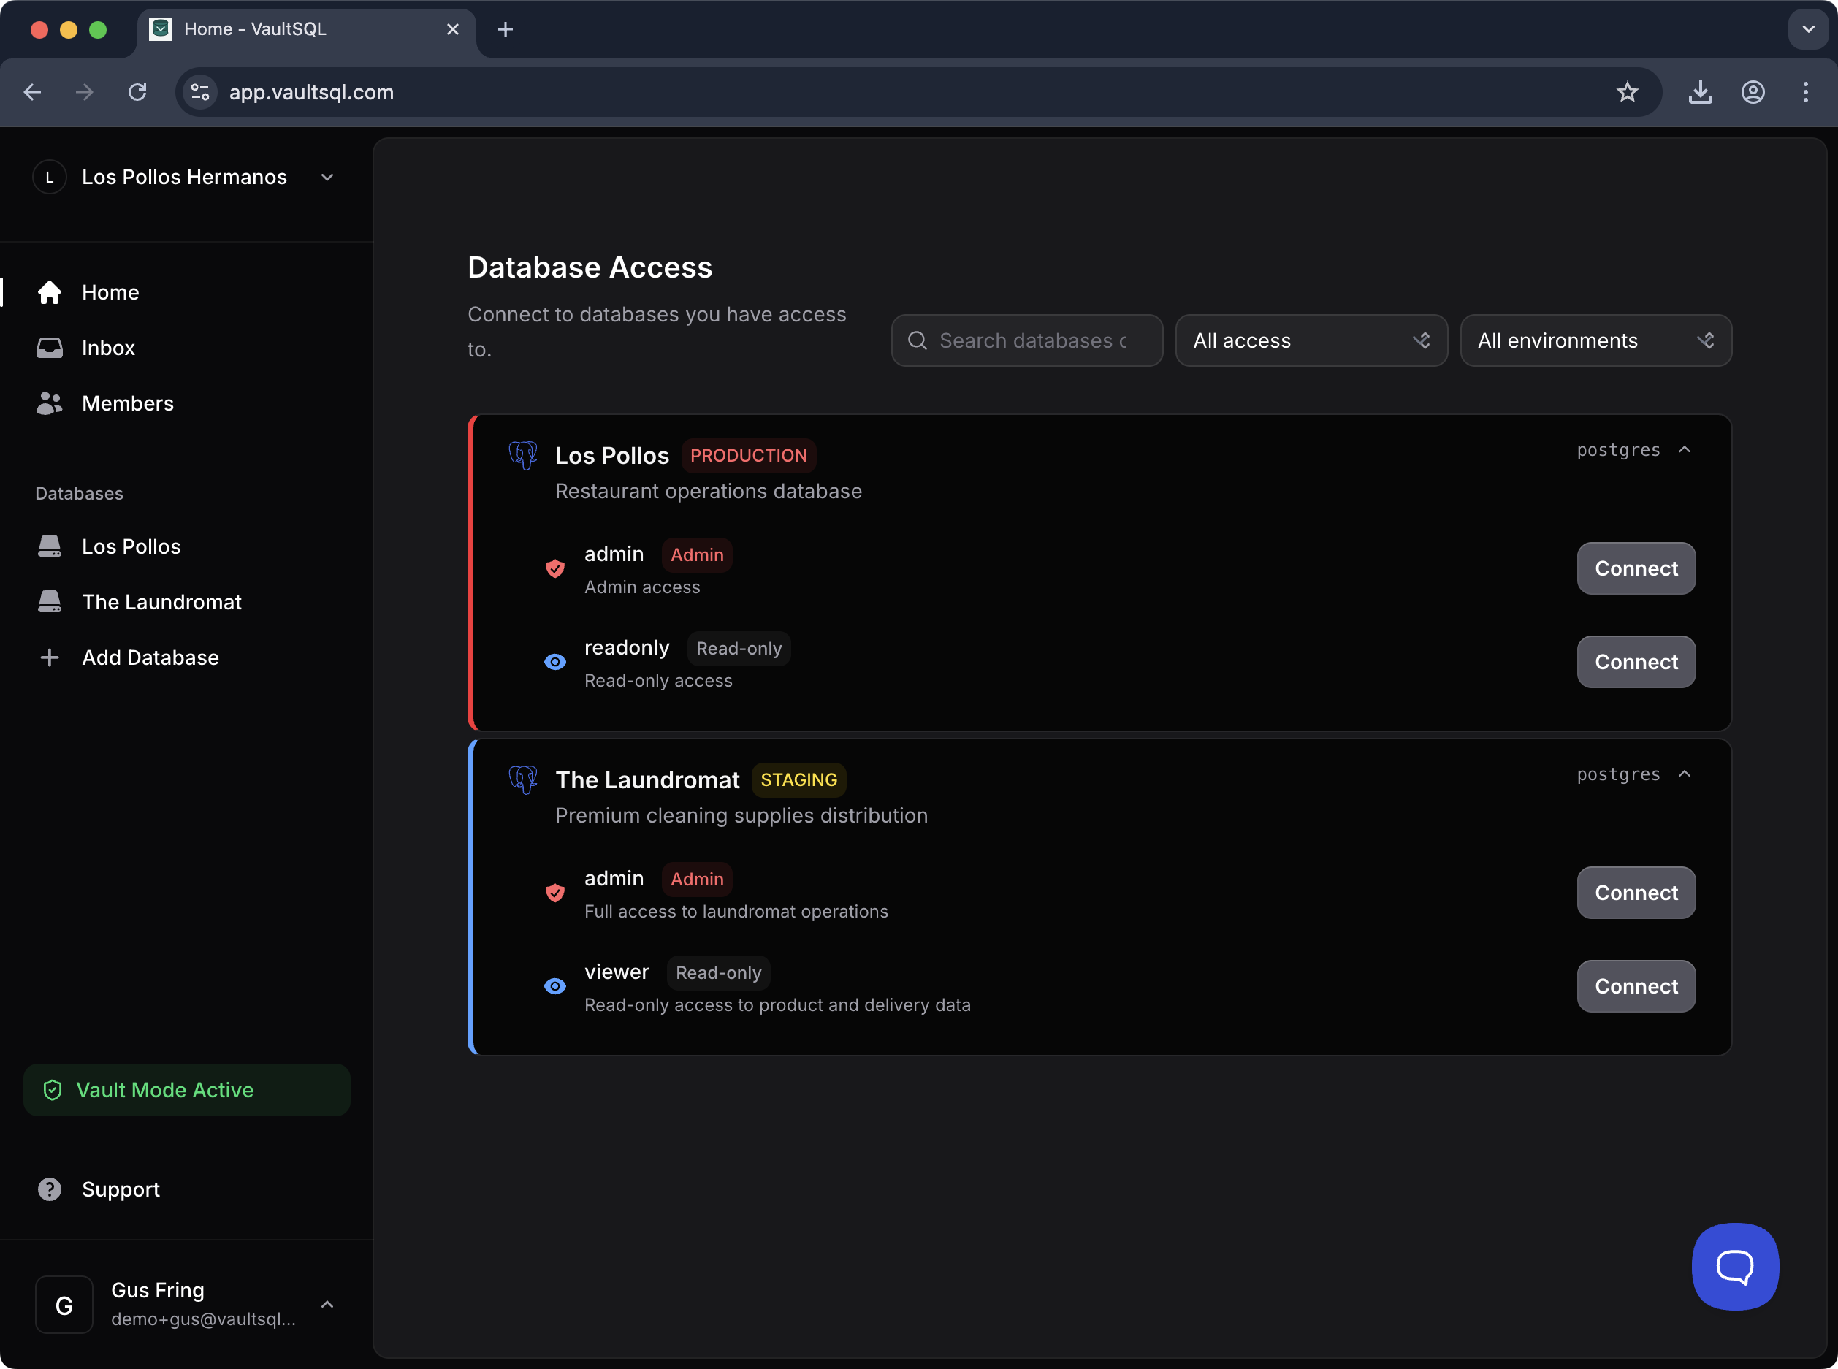Connect as readonly to Los Pollos
The width and height of the screenshot is (1838, 1369).
[1636, 662]
